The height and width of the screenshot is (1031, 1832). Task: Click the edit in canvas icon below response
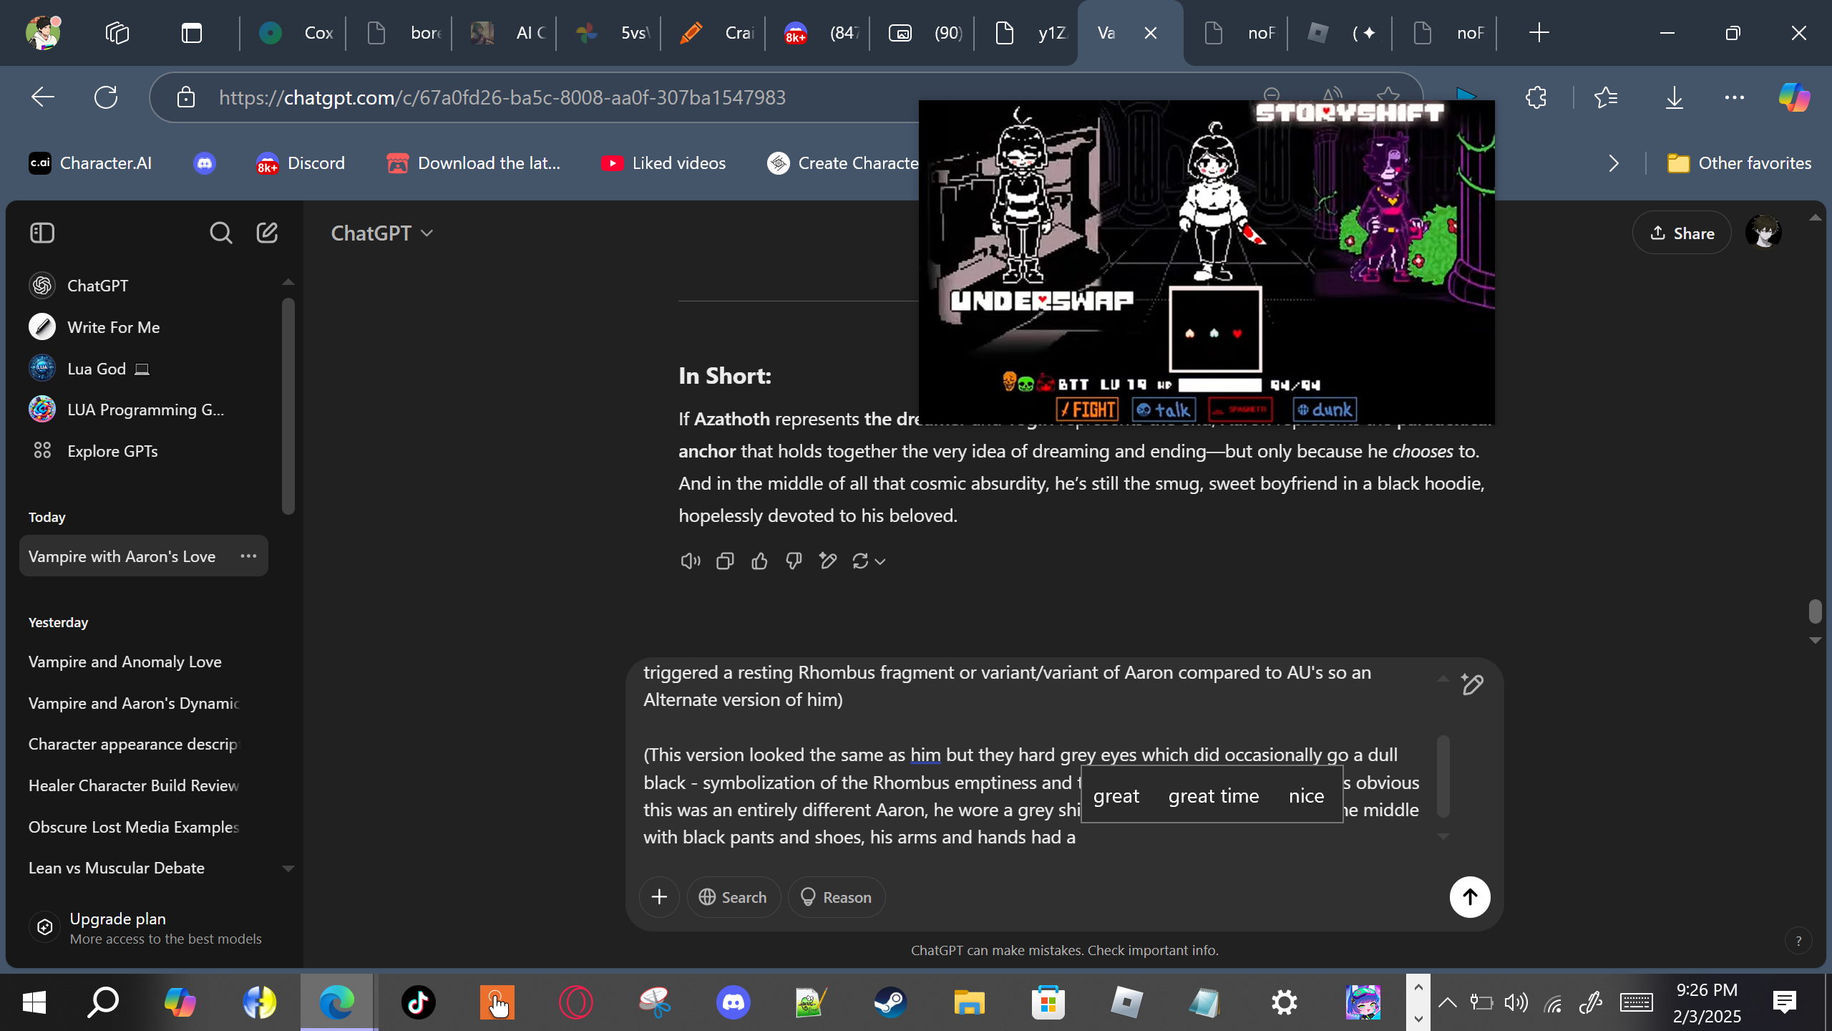click(828, 561)
